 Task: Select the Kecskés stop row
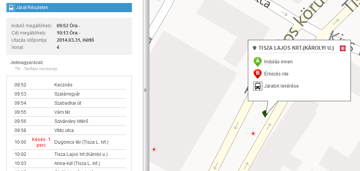point(69,85)
